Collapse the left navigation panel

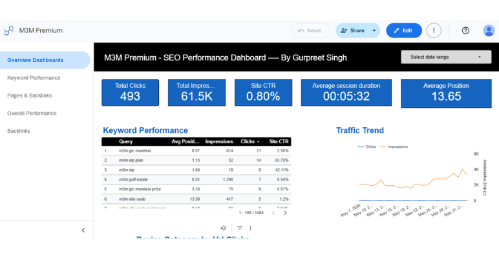point(83,230)
